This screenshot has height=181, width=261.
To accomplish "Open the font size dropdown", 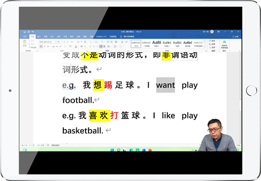I will 61,42.
